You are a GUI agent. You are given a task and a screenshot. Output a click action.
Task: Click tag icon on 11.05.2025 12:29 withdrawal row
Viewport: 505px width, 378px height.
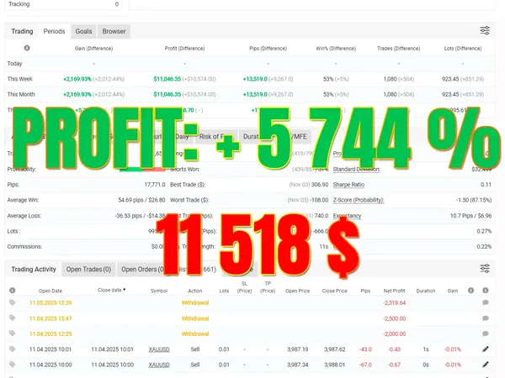13,302
